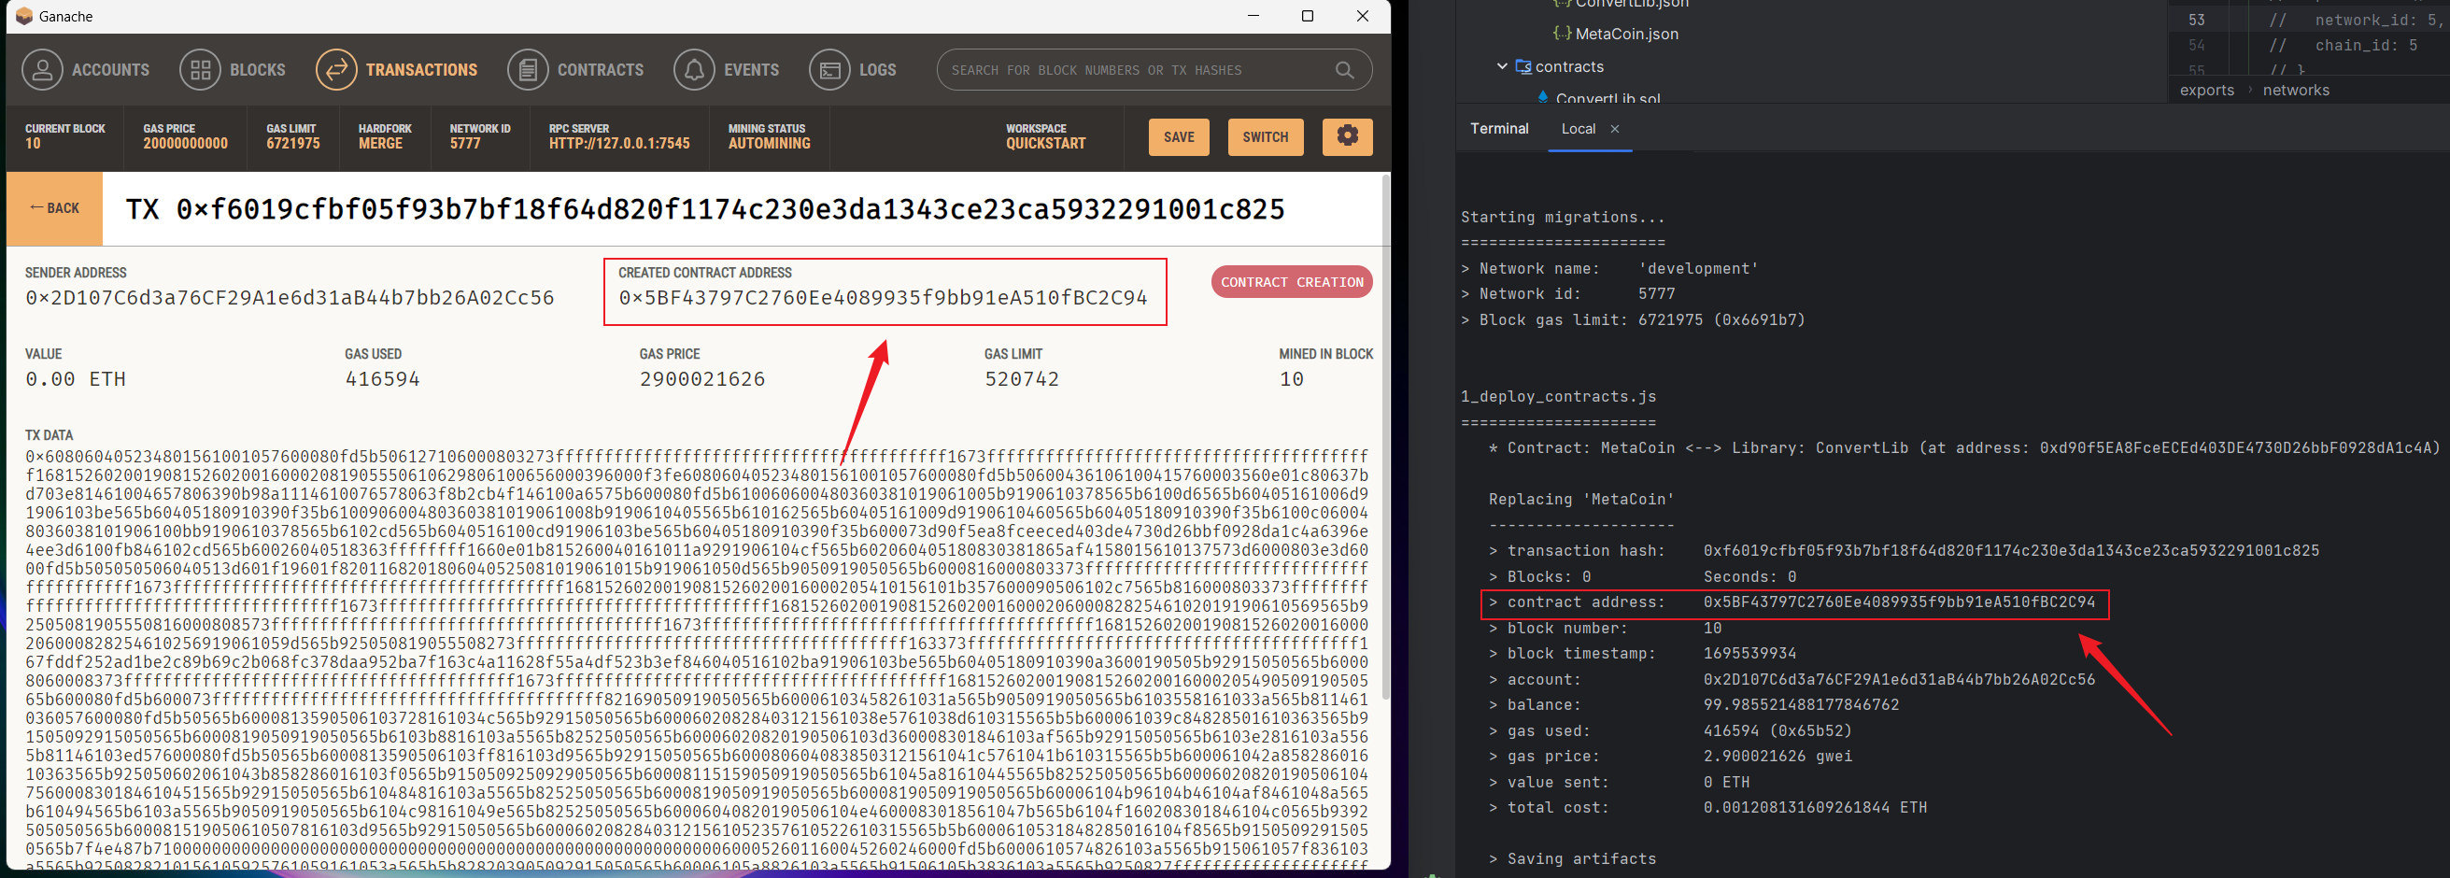The height and width of the screenshot is (878, 2450).
Task: Click the balance 99.98552148817846762 in terminal
Action: [1802, 705]
